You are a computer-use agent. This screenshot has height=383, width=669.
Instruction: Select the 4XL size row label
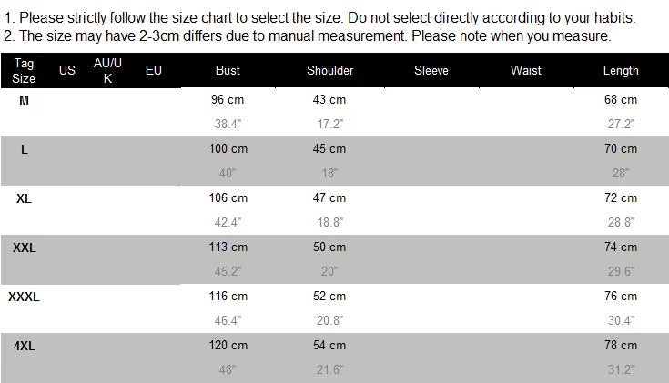coord(24,346)
